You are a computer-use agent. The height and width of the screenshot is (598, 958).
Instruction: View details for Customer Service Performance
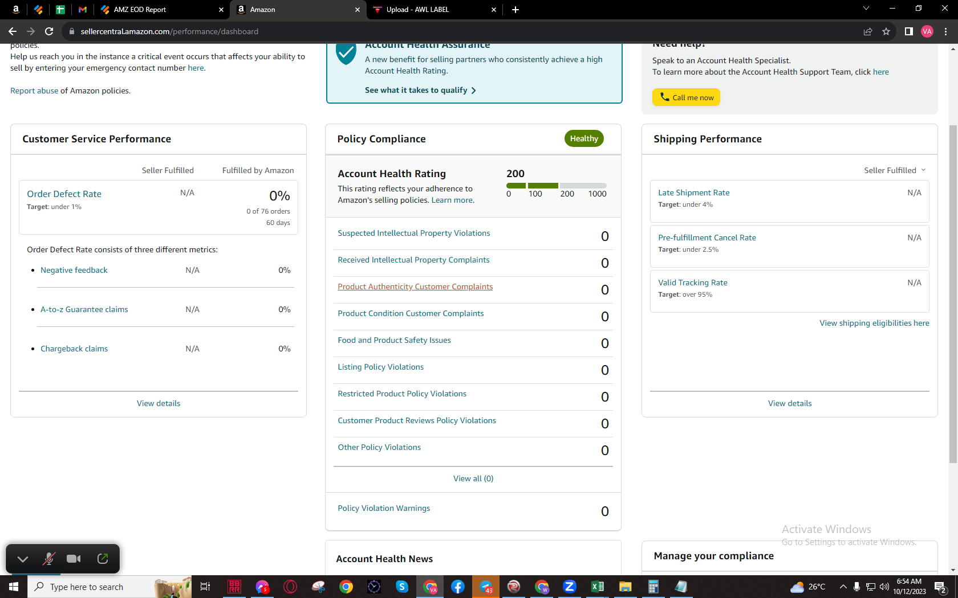(159, 403)
